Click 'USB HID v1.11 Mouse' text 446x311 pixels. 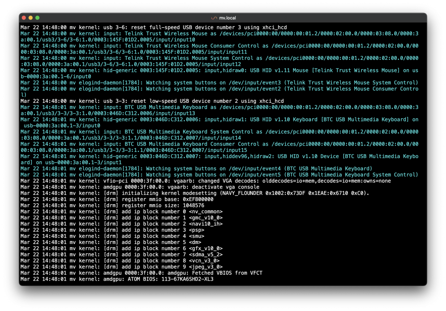pyautogui.click(x=279, y=71)
